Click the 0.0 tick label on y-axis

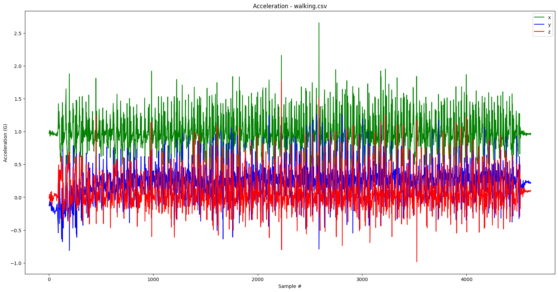(x=17, y=198)
